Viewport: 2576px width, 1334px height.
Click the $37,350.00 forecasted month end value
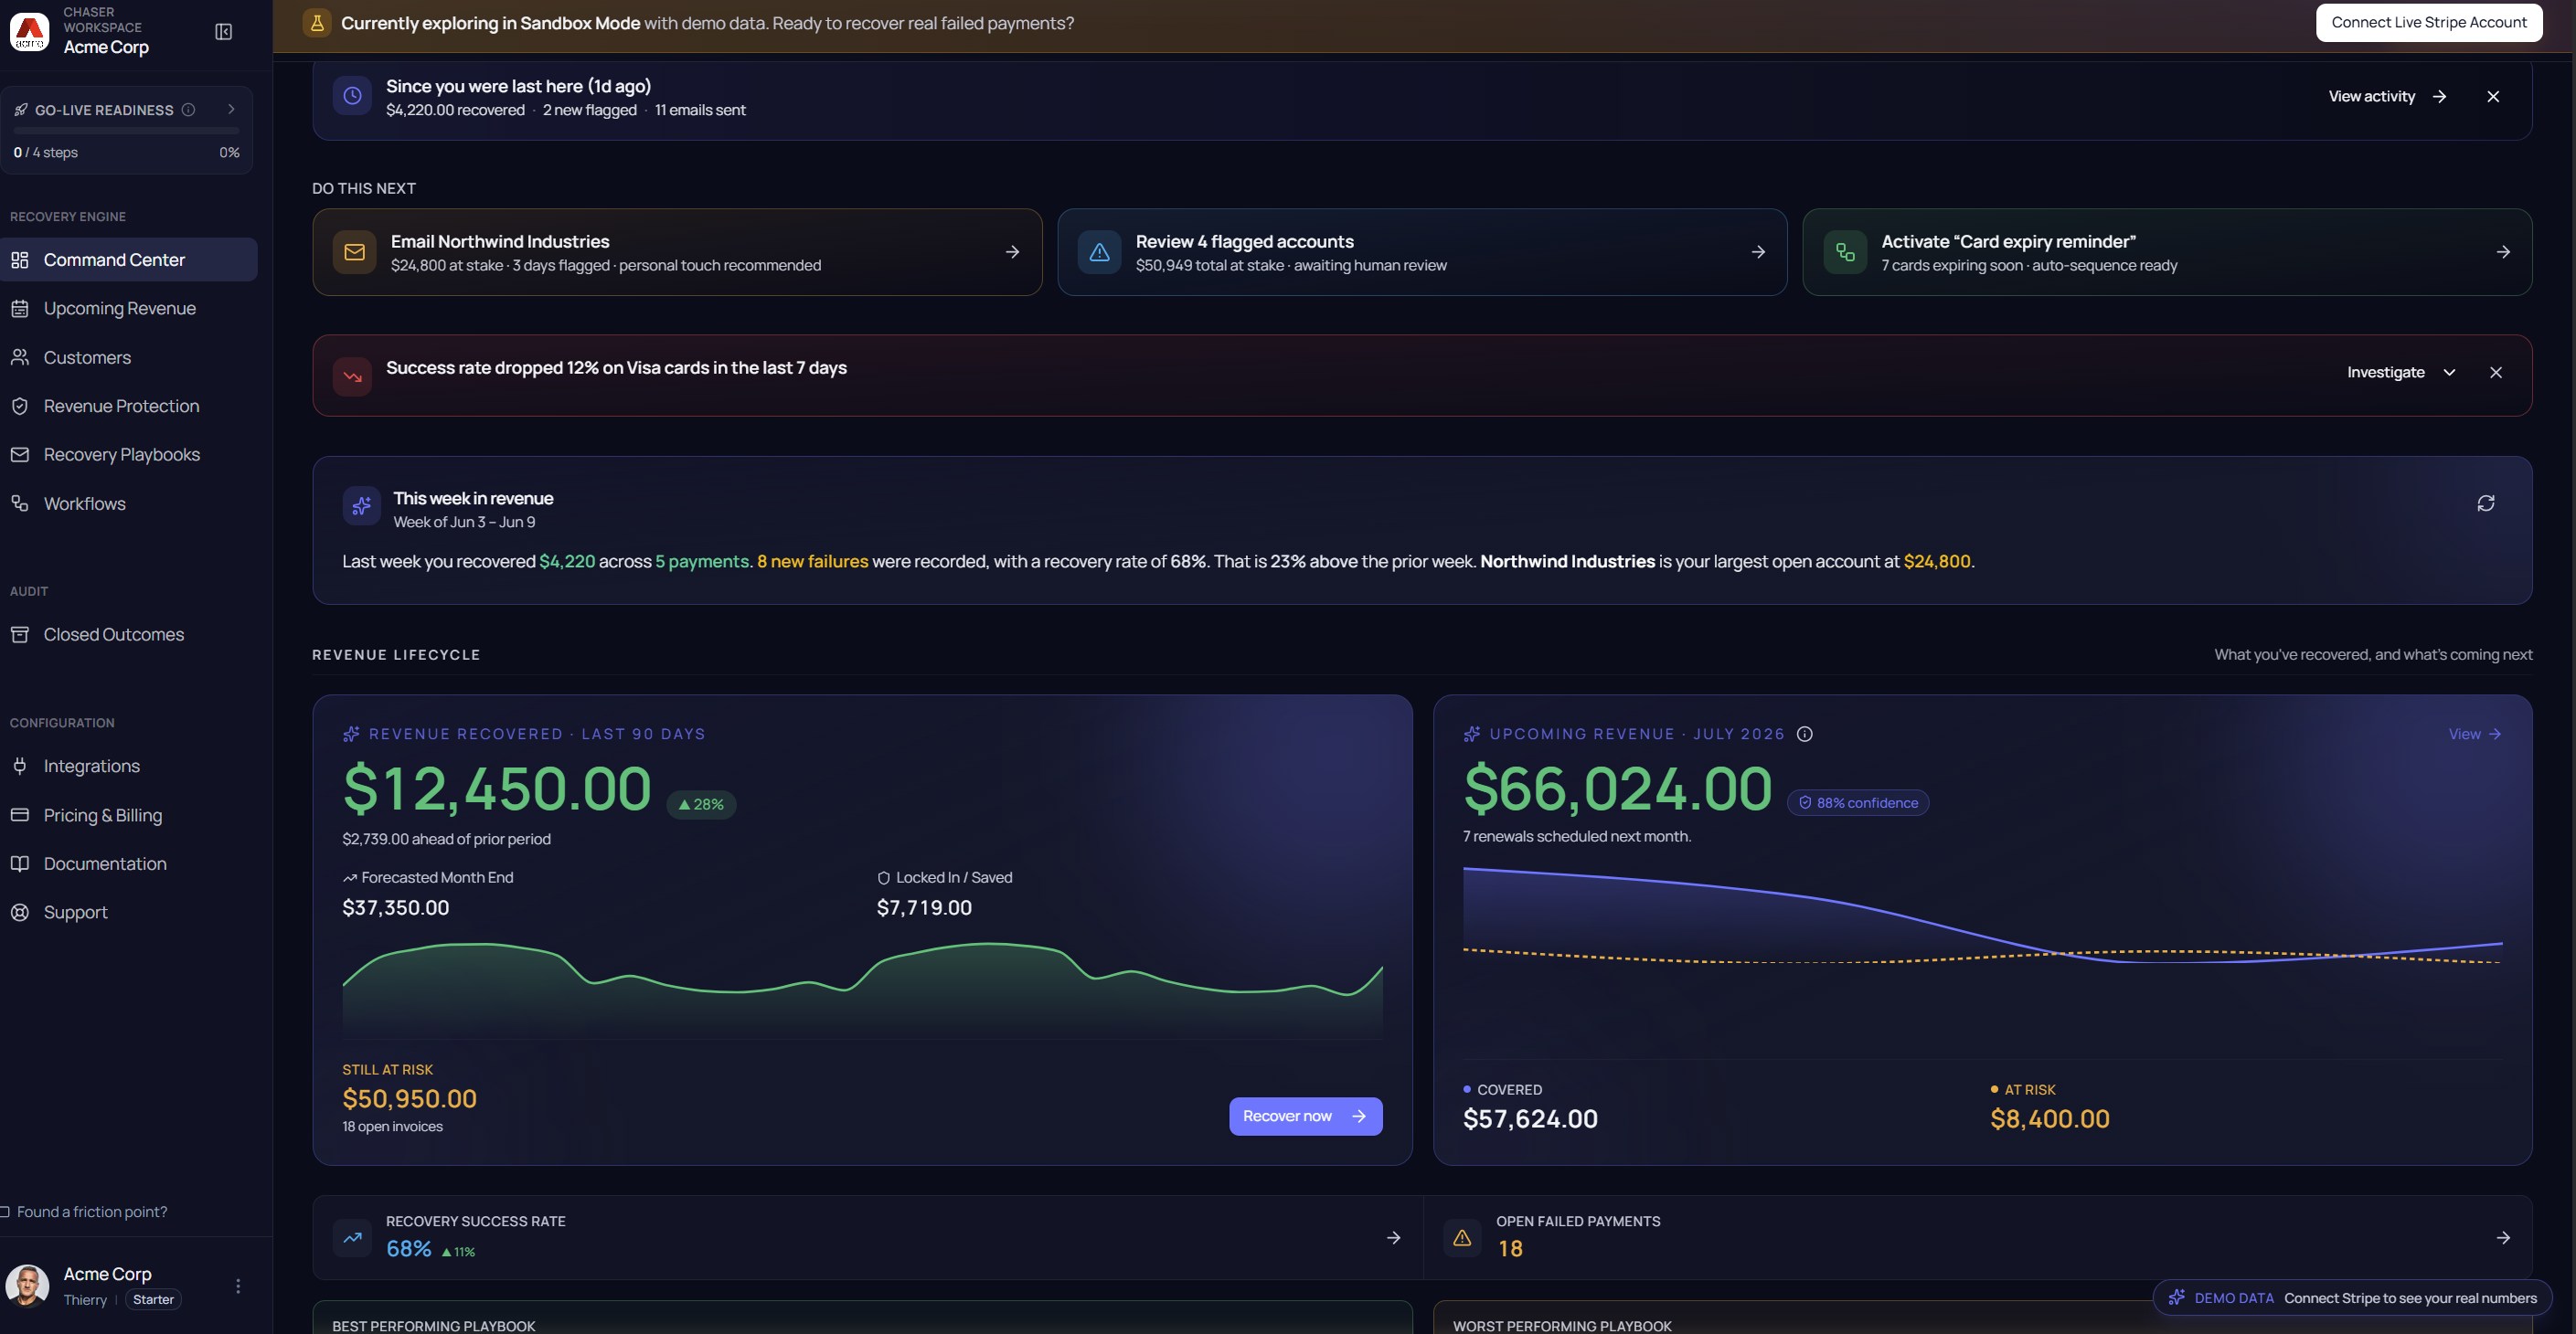pyautogui.click(x=395, y=908)
